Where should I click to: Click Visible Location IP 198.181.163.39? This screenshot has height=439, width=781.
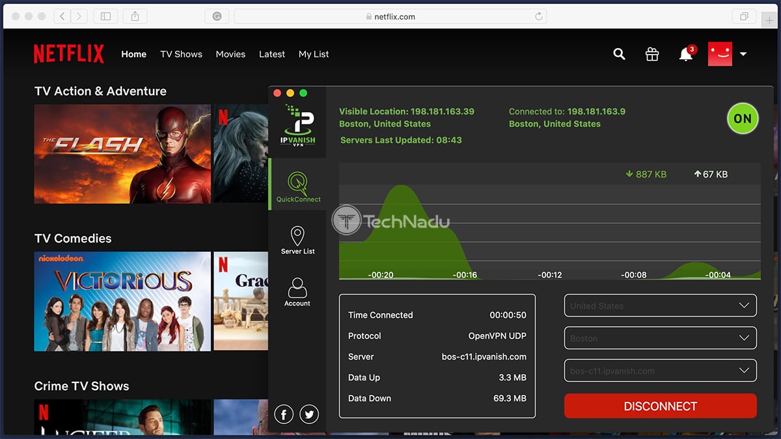click(x=442, y=111)
